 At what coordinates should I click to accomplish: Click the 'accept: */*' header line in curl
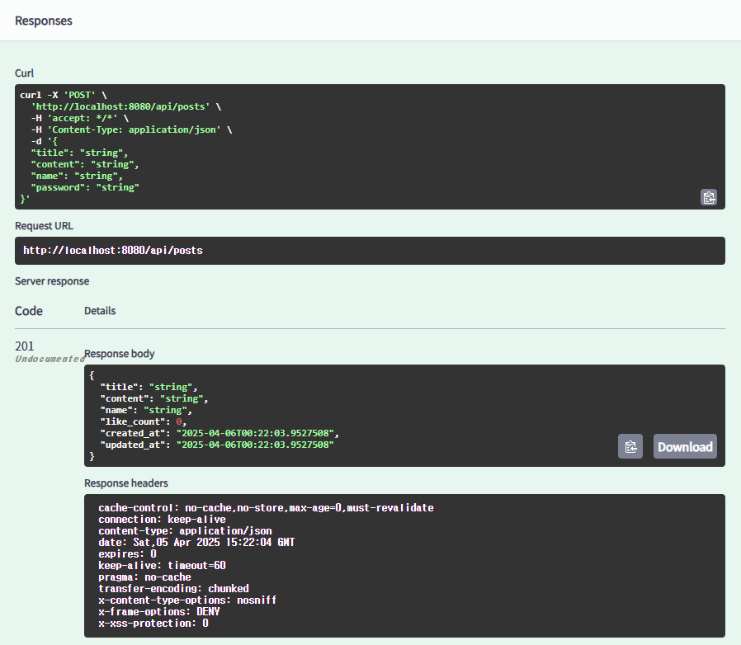click(x=80, y=118)
